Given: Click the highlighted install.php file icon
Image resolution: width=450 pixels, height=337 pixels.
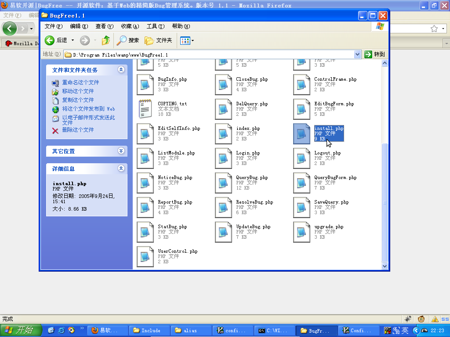Looking at the screenshot, I should tap(301, 134).
